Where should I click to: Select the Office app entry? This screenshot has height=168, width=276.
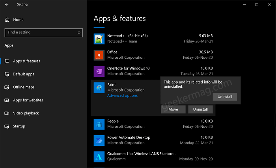(153, 55)
